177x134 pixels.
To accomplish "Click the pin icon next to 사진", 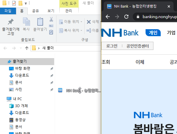I will coord(52,90).
